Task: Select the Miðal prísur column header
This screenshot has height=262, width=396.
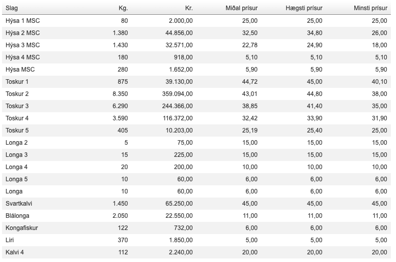Action: coord(241,8)
